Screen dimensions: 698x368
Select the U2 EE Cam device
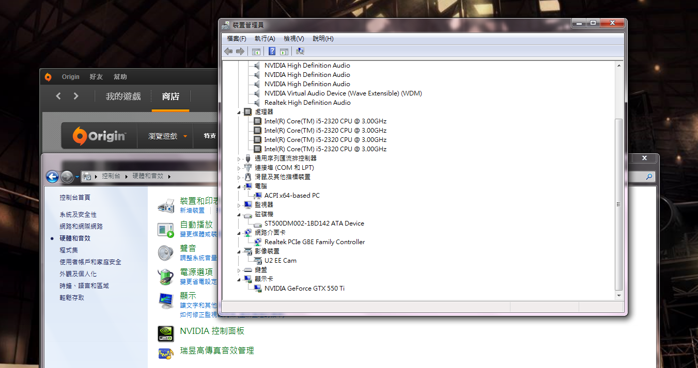click(280, 261)
